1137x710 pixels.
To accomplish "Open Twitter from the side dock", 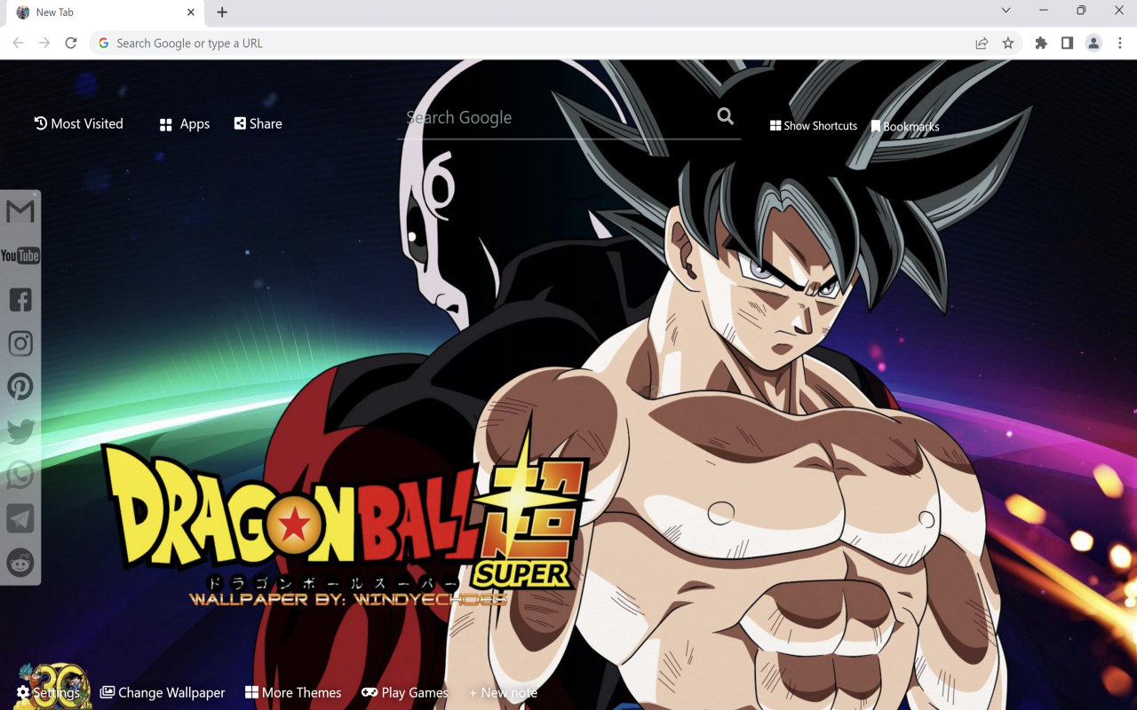I will point(20,431).
